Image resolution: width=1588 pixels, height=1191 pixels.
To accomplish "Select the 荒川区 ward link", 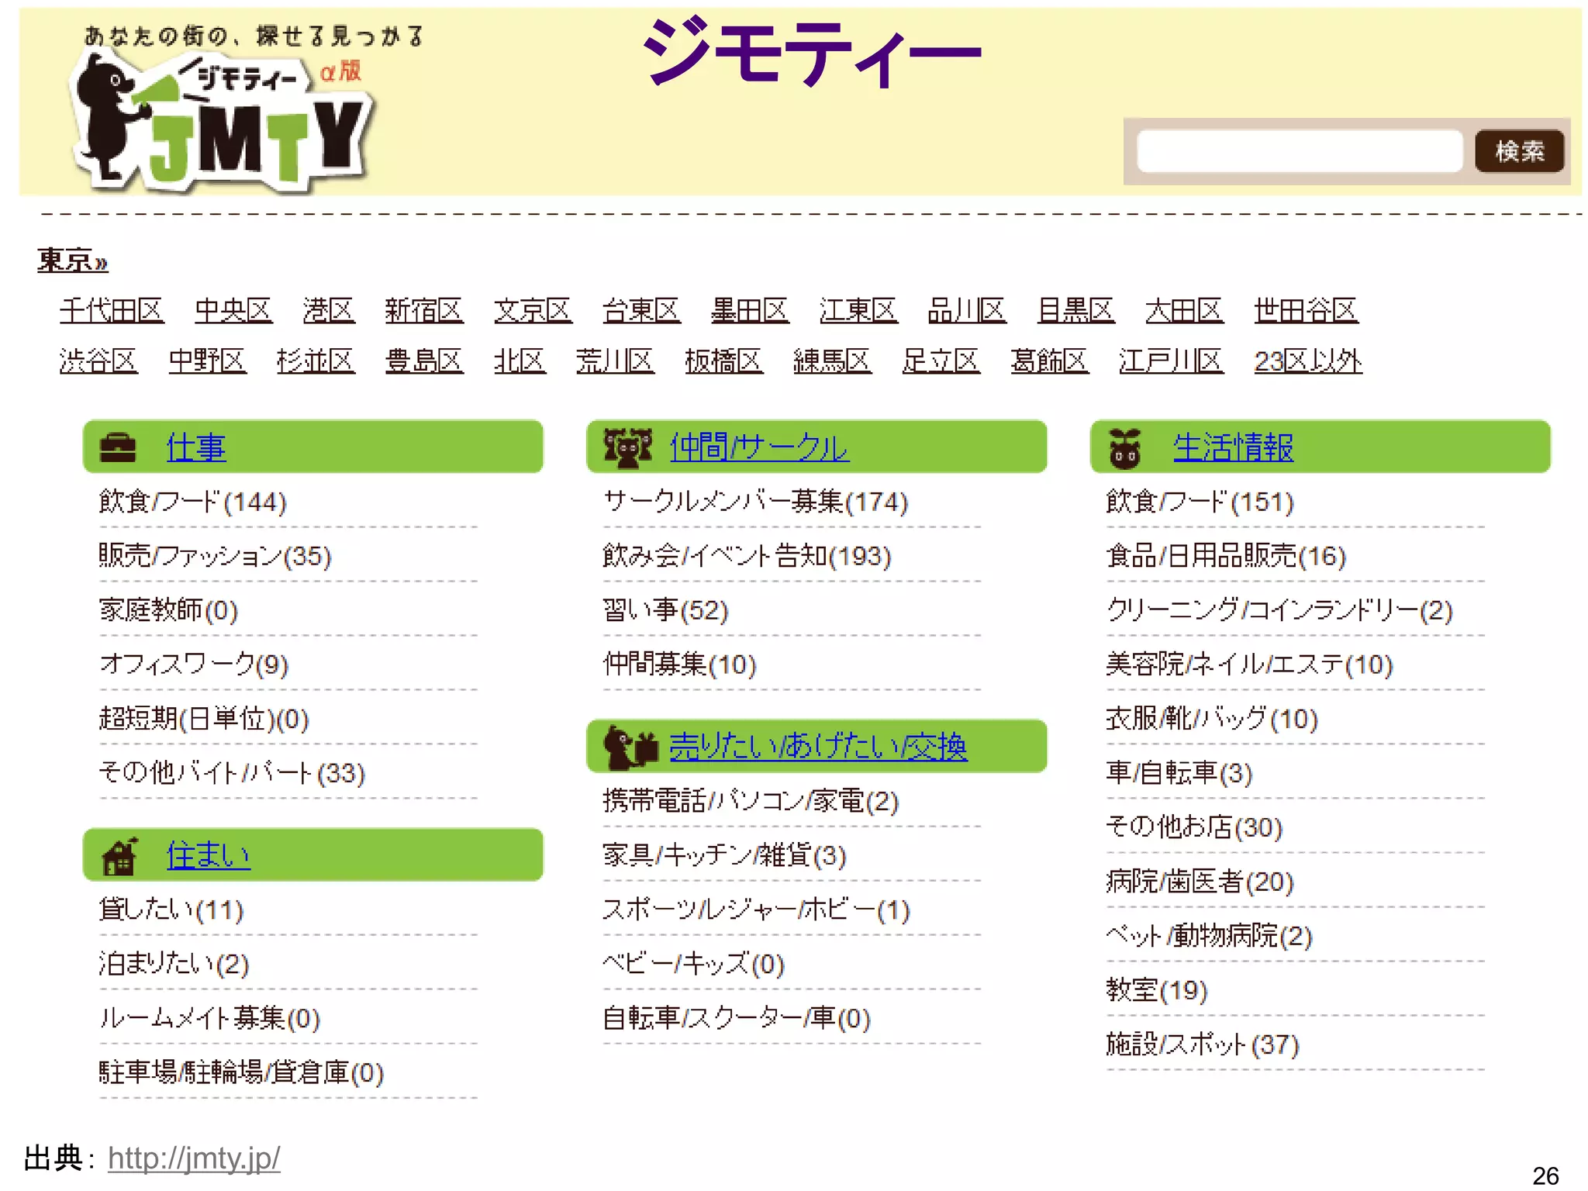I will pyautogui.click(x=614, y=361).
